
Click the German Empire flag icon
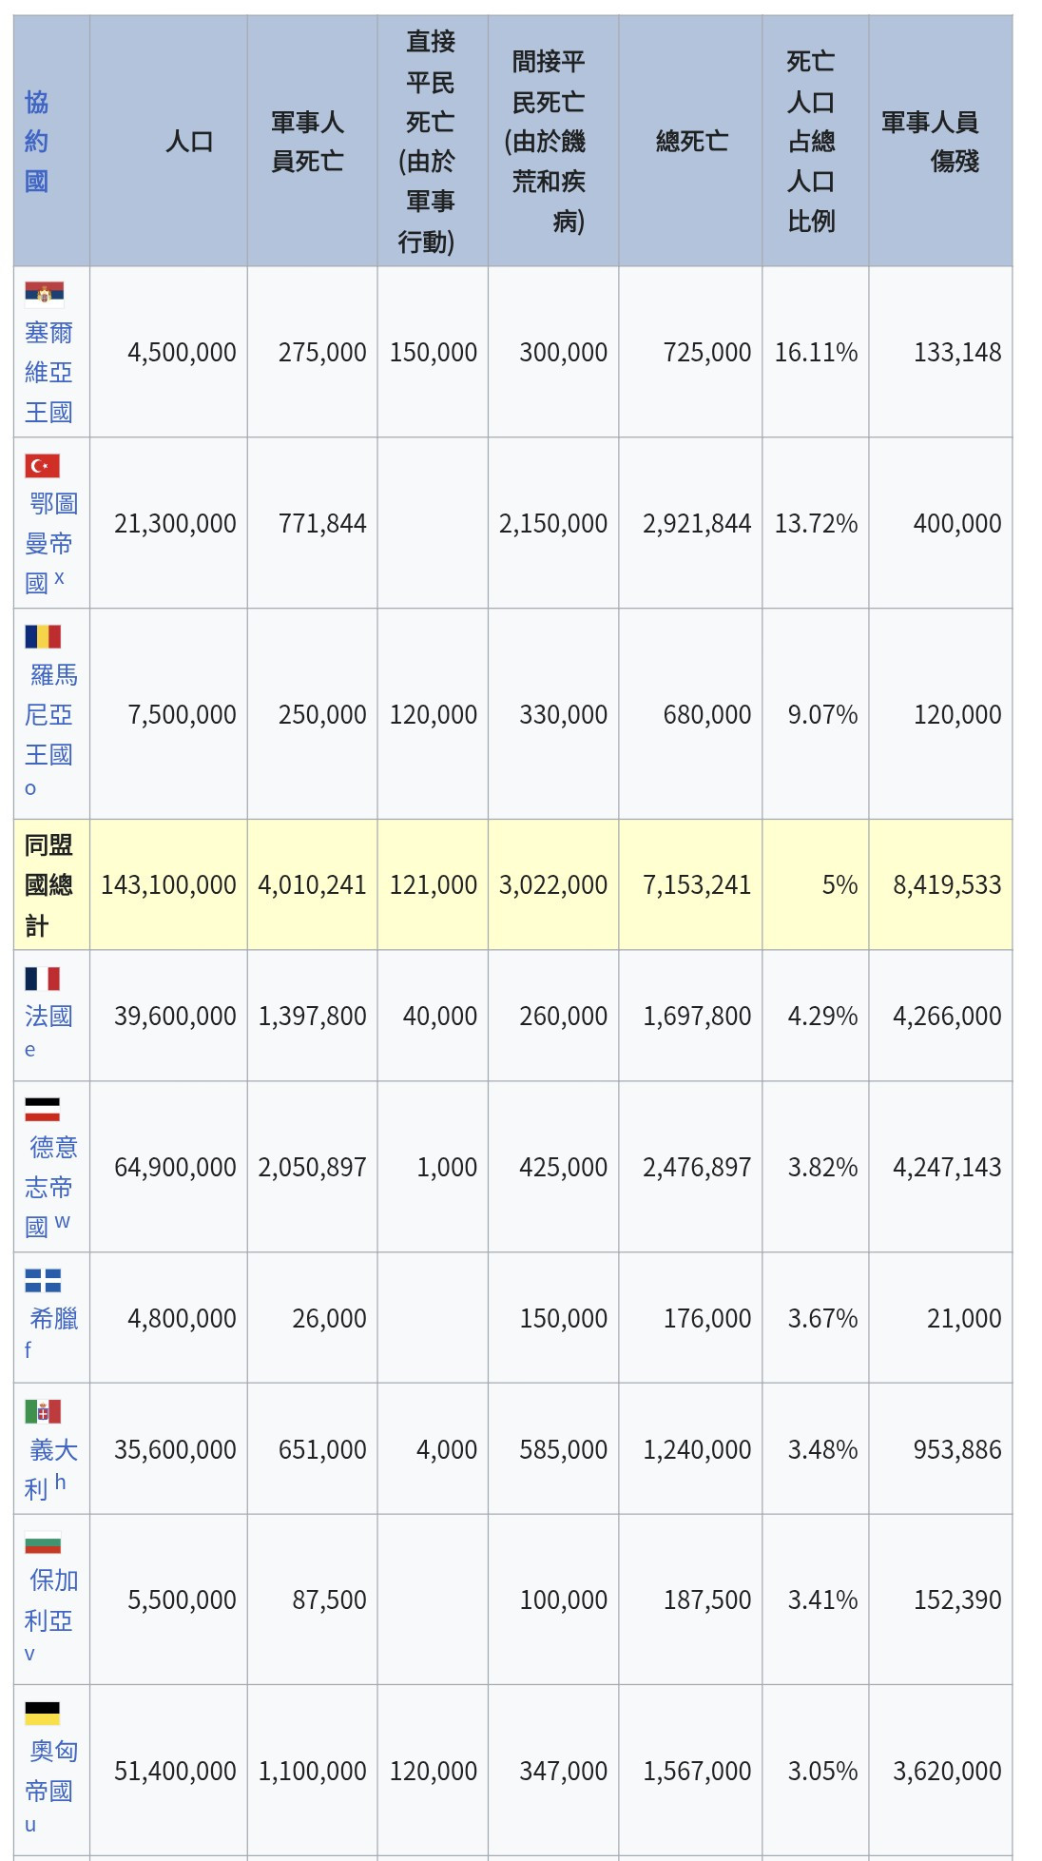(x=43, y=1109)
